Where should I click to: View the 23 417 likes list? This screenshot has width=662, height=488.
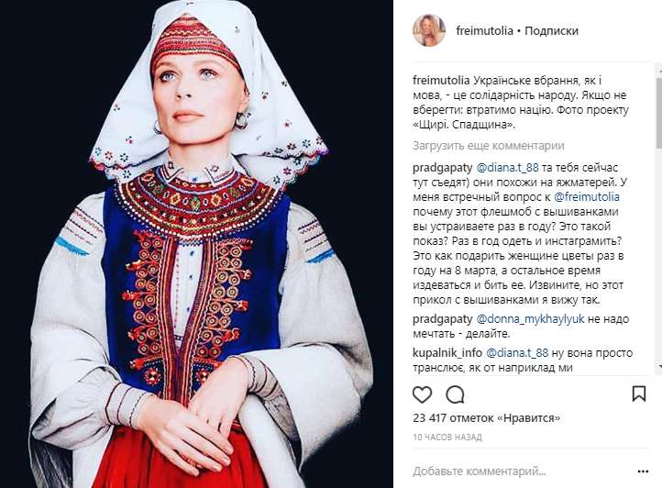pos(487,418)
